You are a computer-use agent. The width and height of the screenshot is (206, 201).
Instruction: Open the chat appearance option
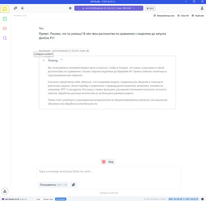[164, 16]
